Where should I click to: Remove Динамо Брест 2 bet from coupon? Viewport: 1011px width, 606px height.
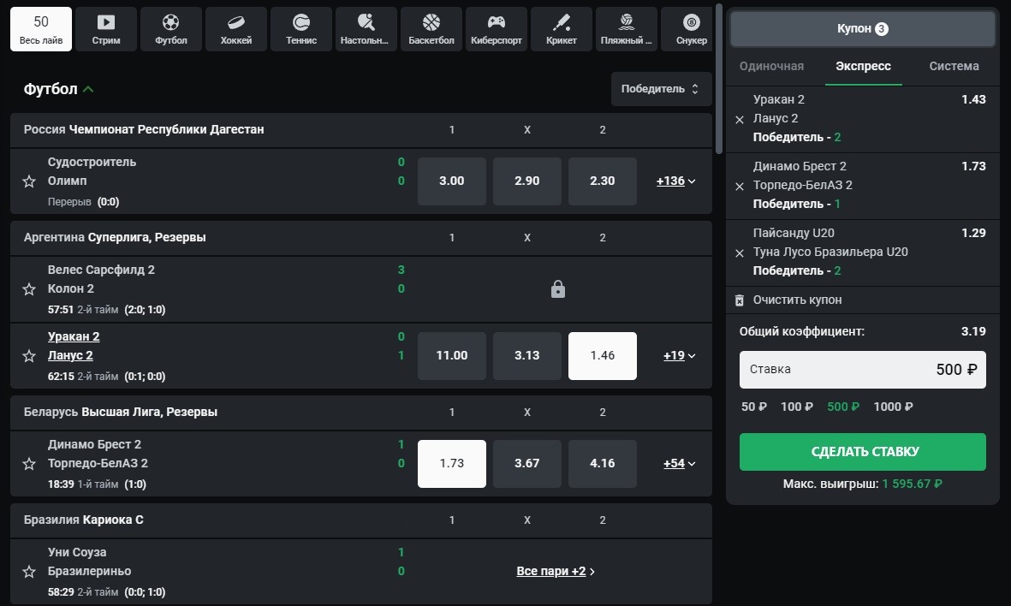point(740,187)
